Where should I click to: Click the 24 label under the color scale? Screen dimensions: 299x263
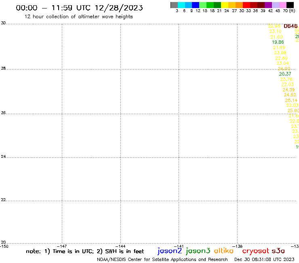pyautogui.click(x=227, y=11)
